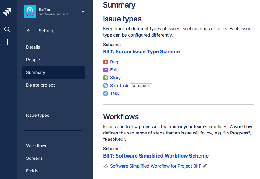Image resolution: width=260 pixels, height=179 pixels.
Task: Click the Sub-task issue type icon
Action: [x=106, y=86]
